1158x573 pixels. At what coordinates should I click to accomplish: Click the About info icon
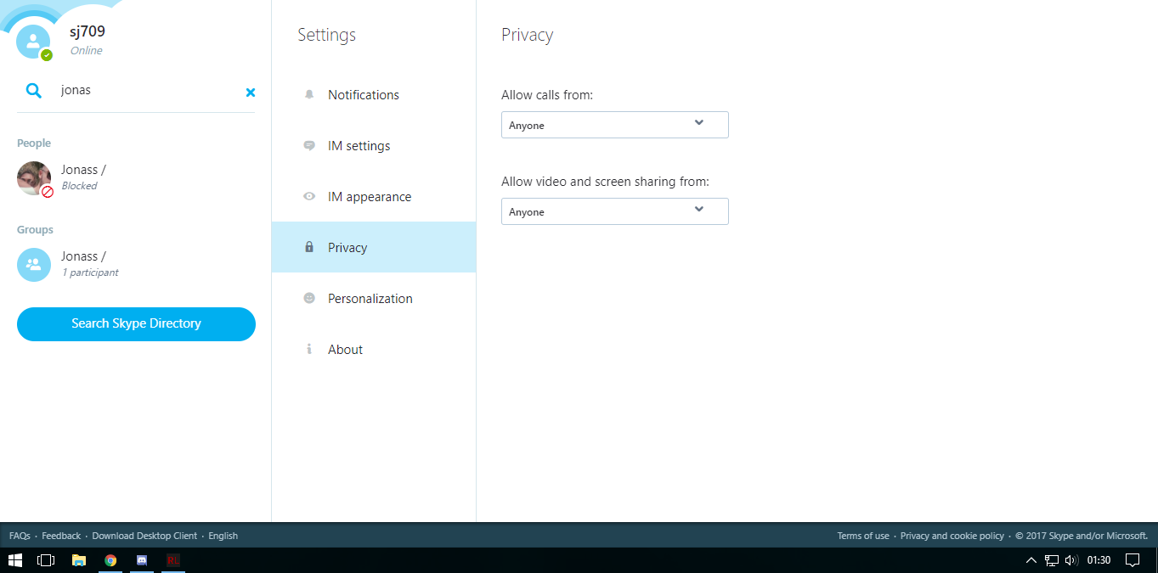[x=309, y=349]
